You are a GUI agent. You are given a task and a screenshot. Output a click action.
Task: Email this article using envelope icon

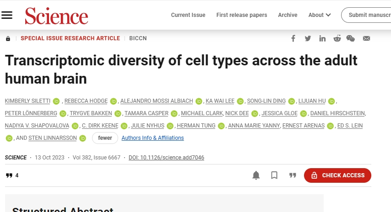(x=366, y=38)
